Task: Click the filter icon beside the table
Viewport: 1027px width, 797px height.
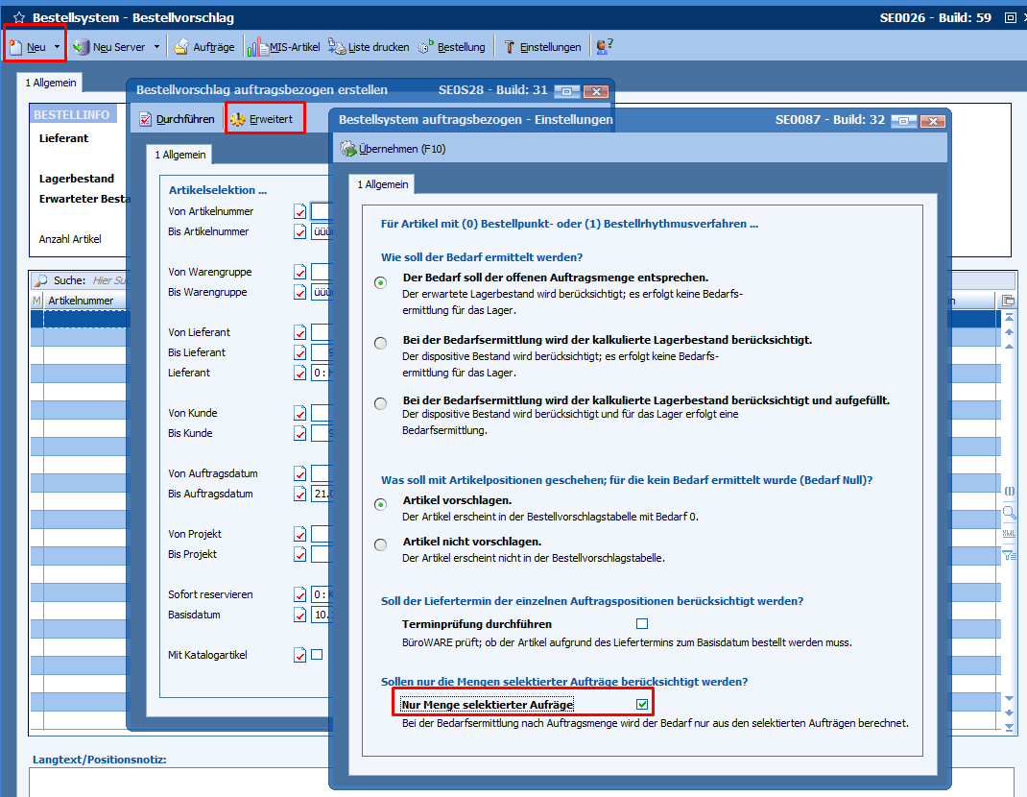Action: (1009, 554)
